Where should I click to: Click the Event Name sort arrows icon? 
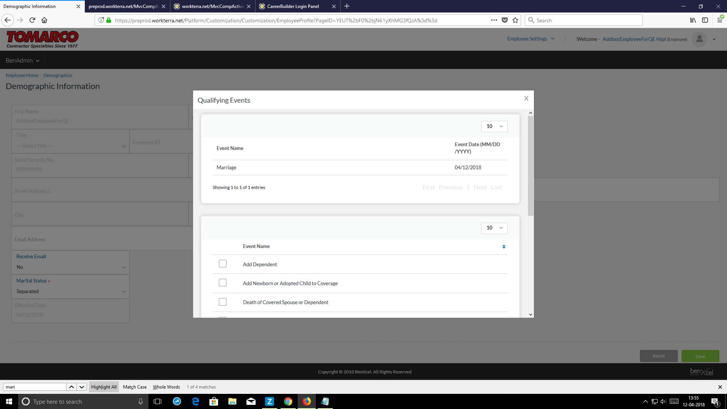tap(504, 247)
